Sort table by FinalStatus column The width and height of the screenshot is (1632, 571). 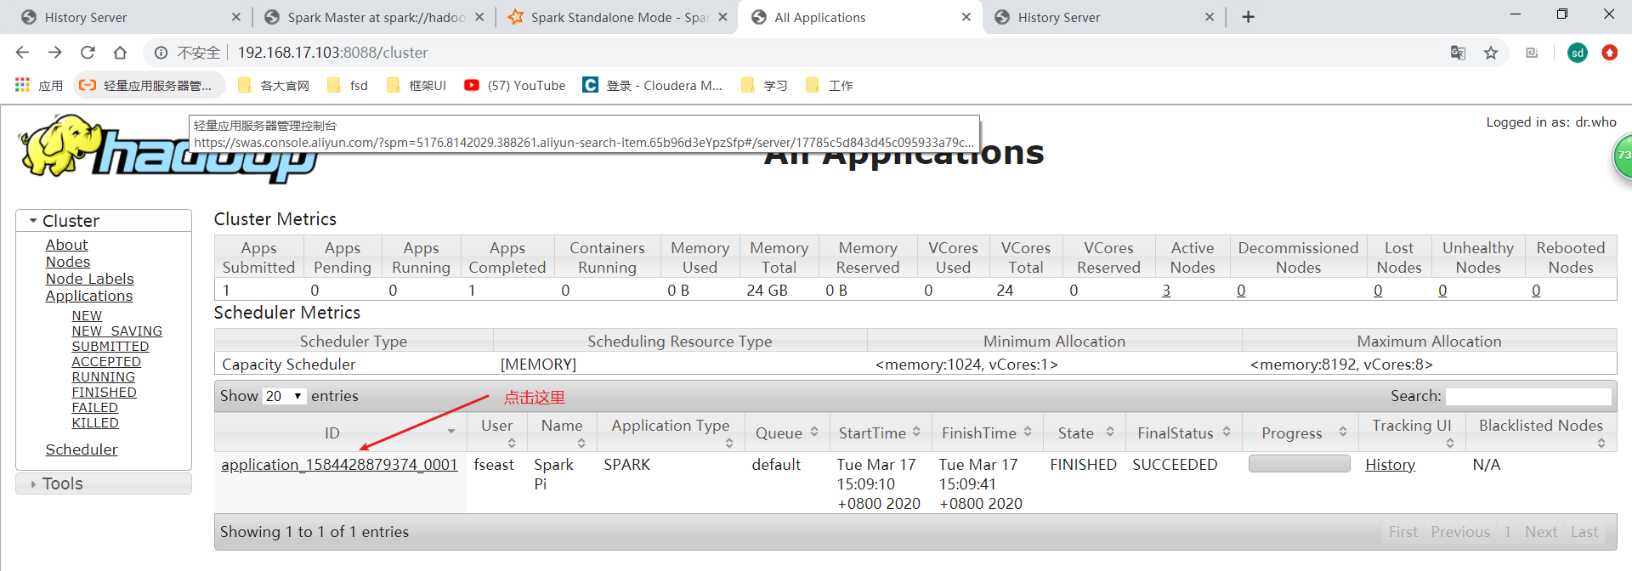point(1184,433)
